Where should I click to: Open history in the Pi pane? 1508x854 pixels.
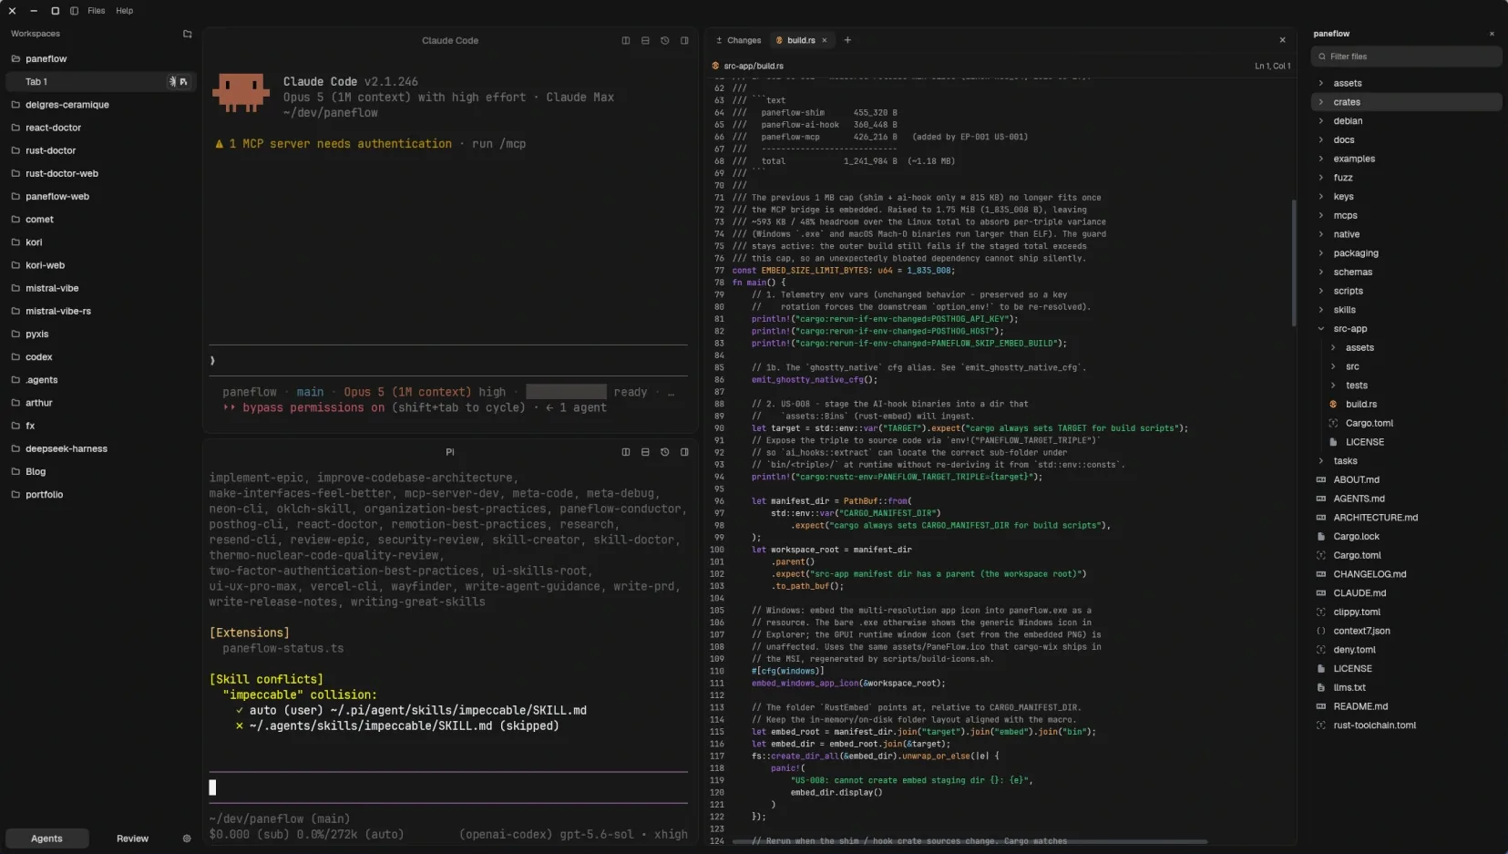click(664, 452)
